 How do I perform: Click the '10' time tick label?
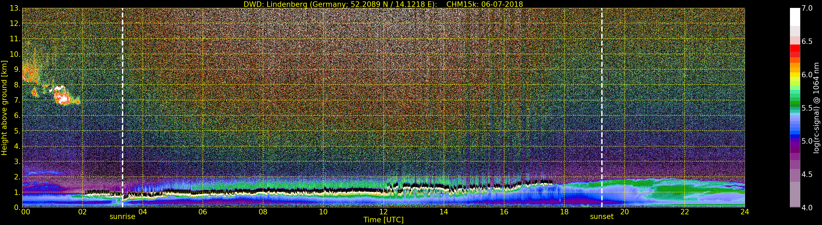click(x=323, y=212)
